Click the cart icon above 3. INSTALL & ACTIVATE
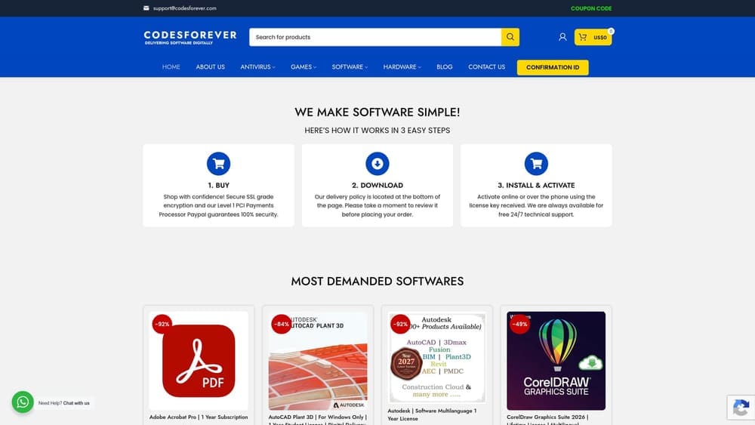The image size is (755, 425). pyautogui.click(x=536, y=164)
